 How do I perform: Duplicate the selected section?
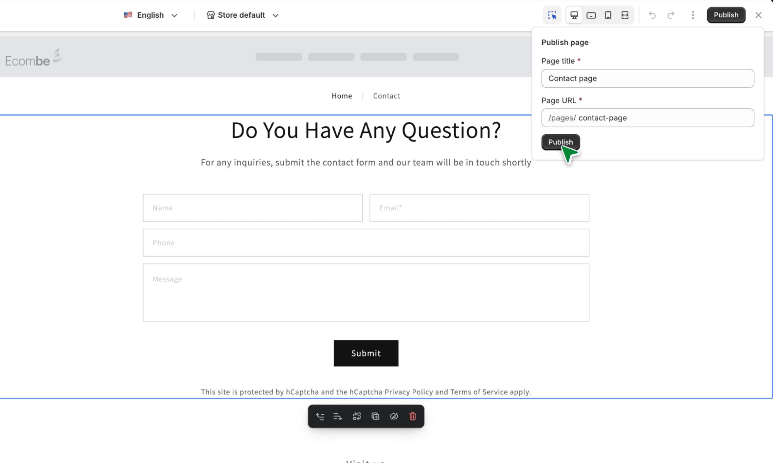375,416
